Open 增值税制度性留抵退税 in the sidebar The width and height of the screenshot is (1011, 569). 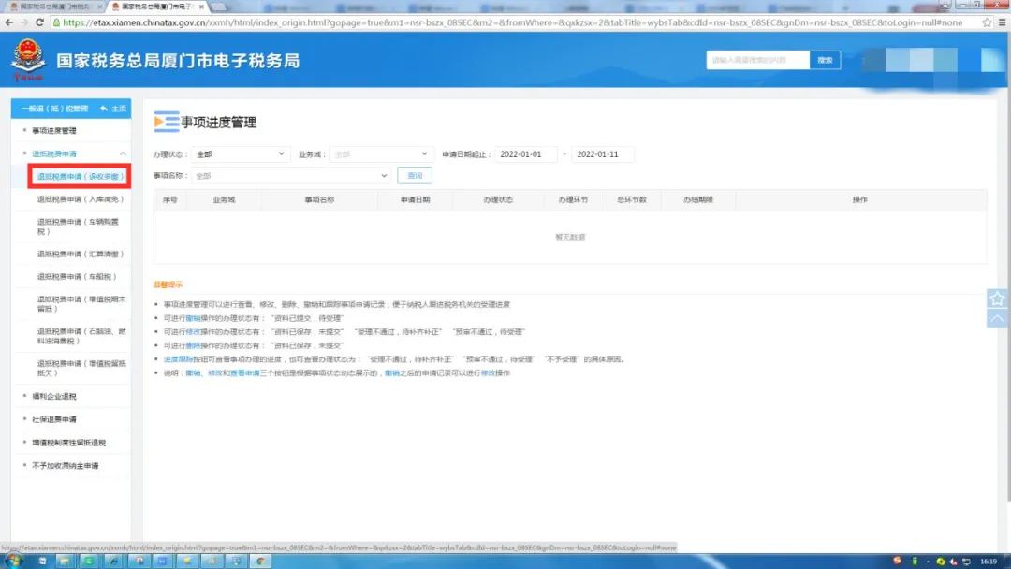pyautogui.click(x=69, y=443)
